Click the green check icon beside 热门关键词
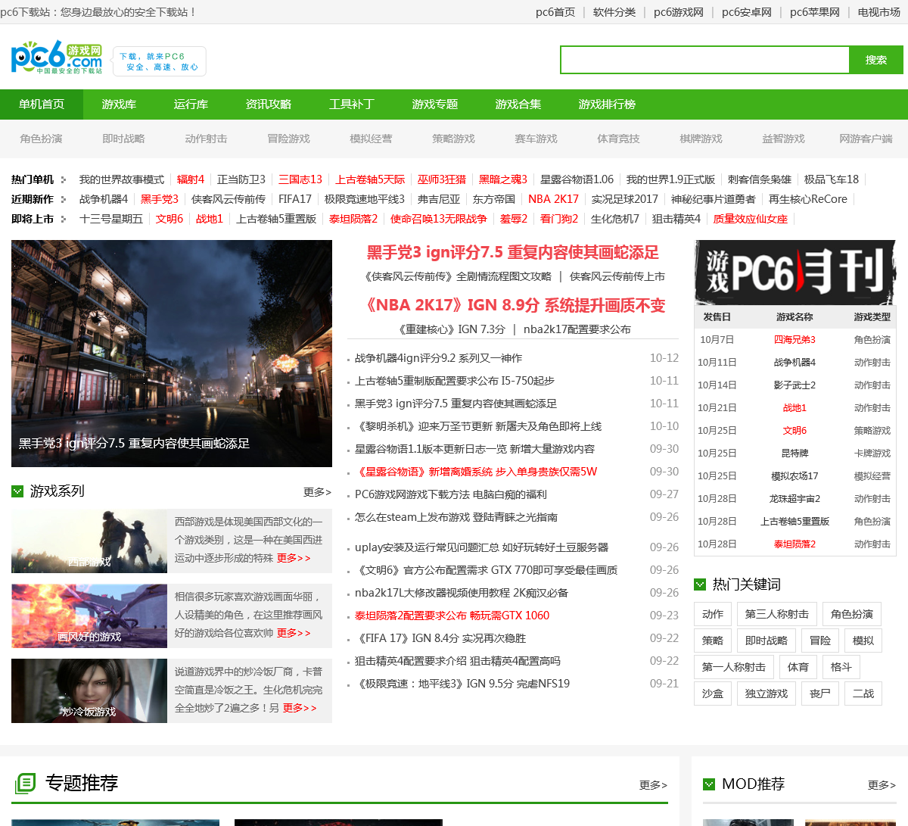Screen dimensions: 908x826 click(x=700, y=584)
